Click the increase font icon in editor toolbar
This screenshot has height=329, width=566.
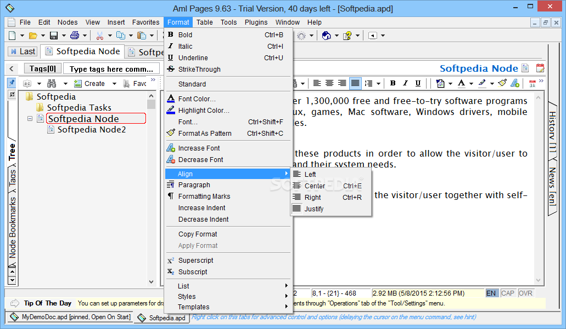click(x=515, y=83)
